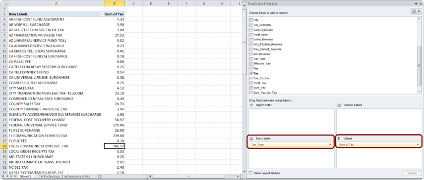Open the PivotTable Field List pane options arrow
424x180 pixels.
click(416, 4)
